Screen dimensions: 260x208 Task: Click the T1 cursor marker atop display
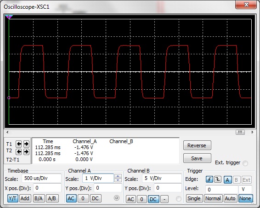point(9,17)
